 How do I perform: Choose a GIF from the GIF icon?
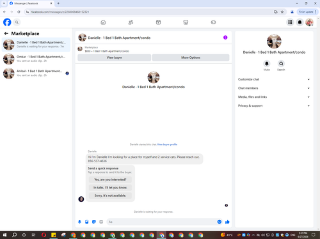[x=101, y=222]
